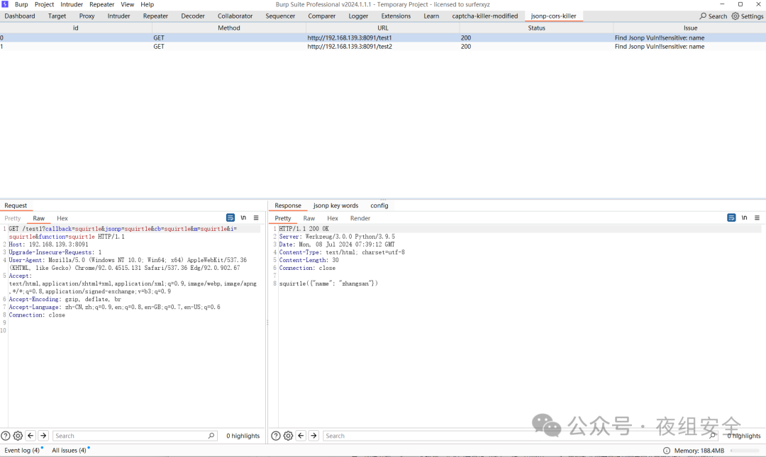Screen dimensions: 766x457
Task: Switch to the Collaborator tab
Action: tap(235, 16)
